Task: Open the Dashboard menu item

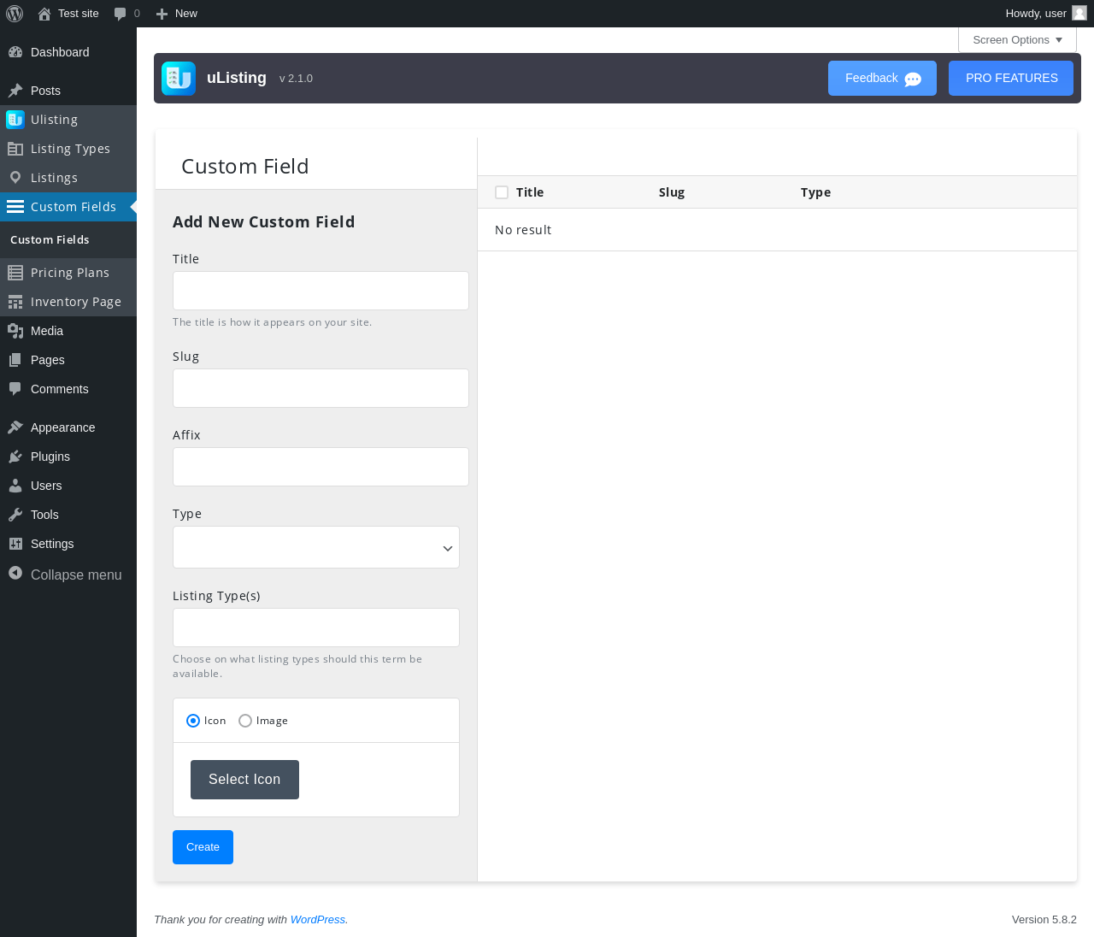Action: click(x=68, y=52)
